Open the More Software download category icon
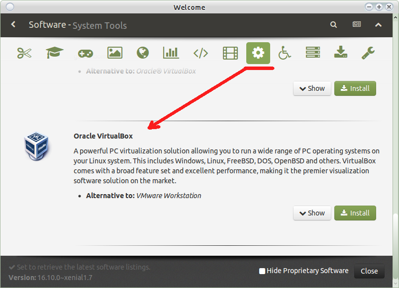 [x=341, y=52]
